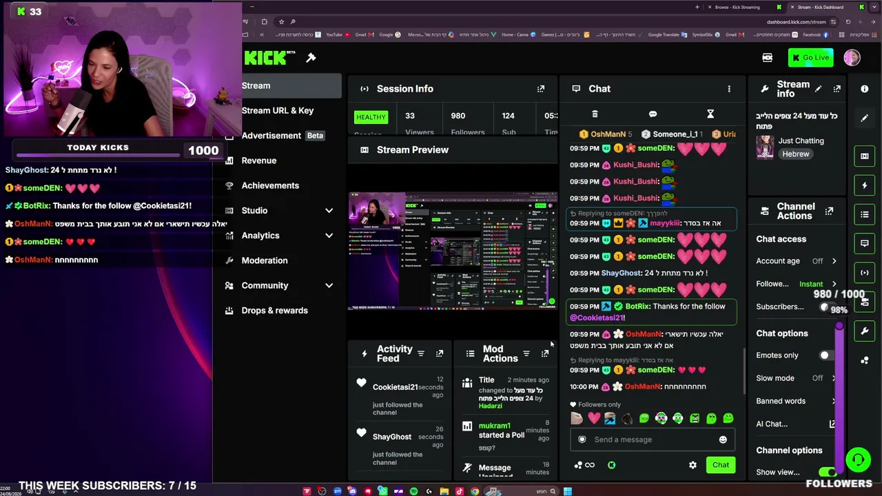Toggle the Show viewer count switch
Viewport: 882px width, 496px height.
pos(828,473)
